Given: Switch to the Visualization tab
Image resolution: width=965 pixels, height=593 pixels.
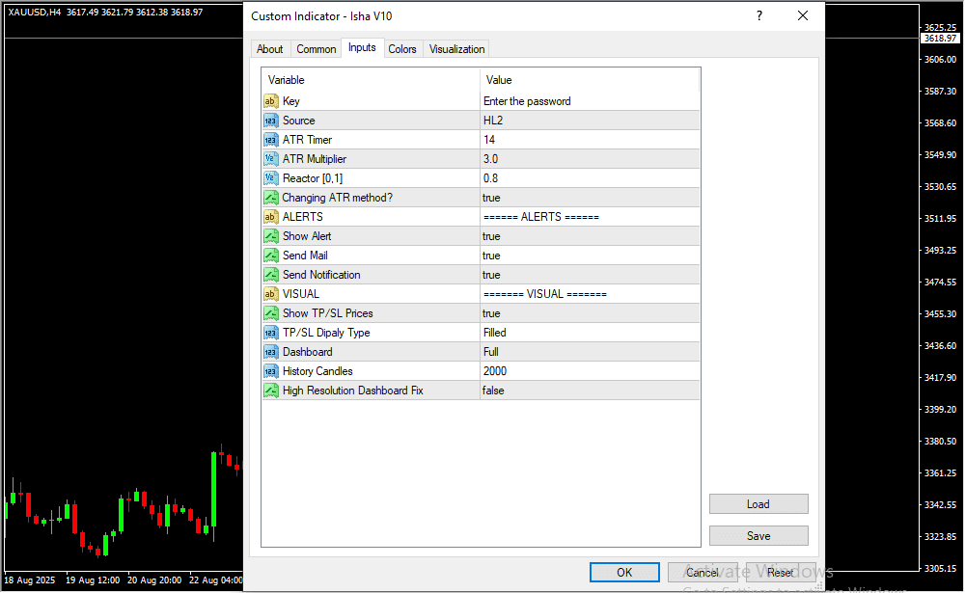Looking at the screenshot, I should [x=457, y=49].
